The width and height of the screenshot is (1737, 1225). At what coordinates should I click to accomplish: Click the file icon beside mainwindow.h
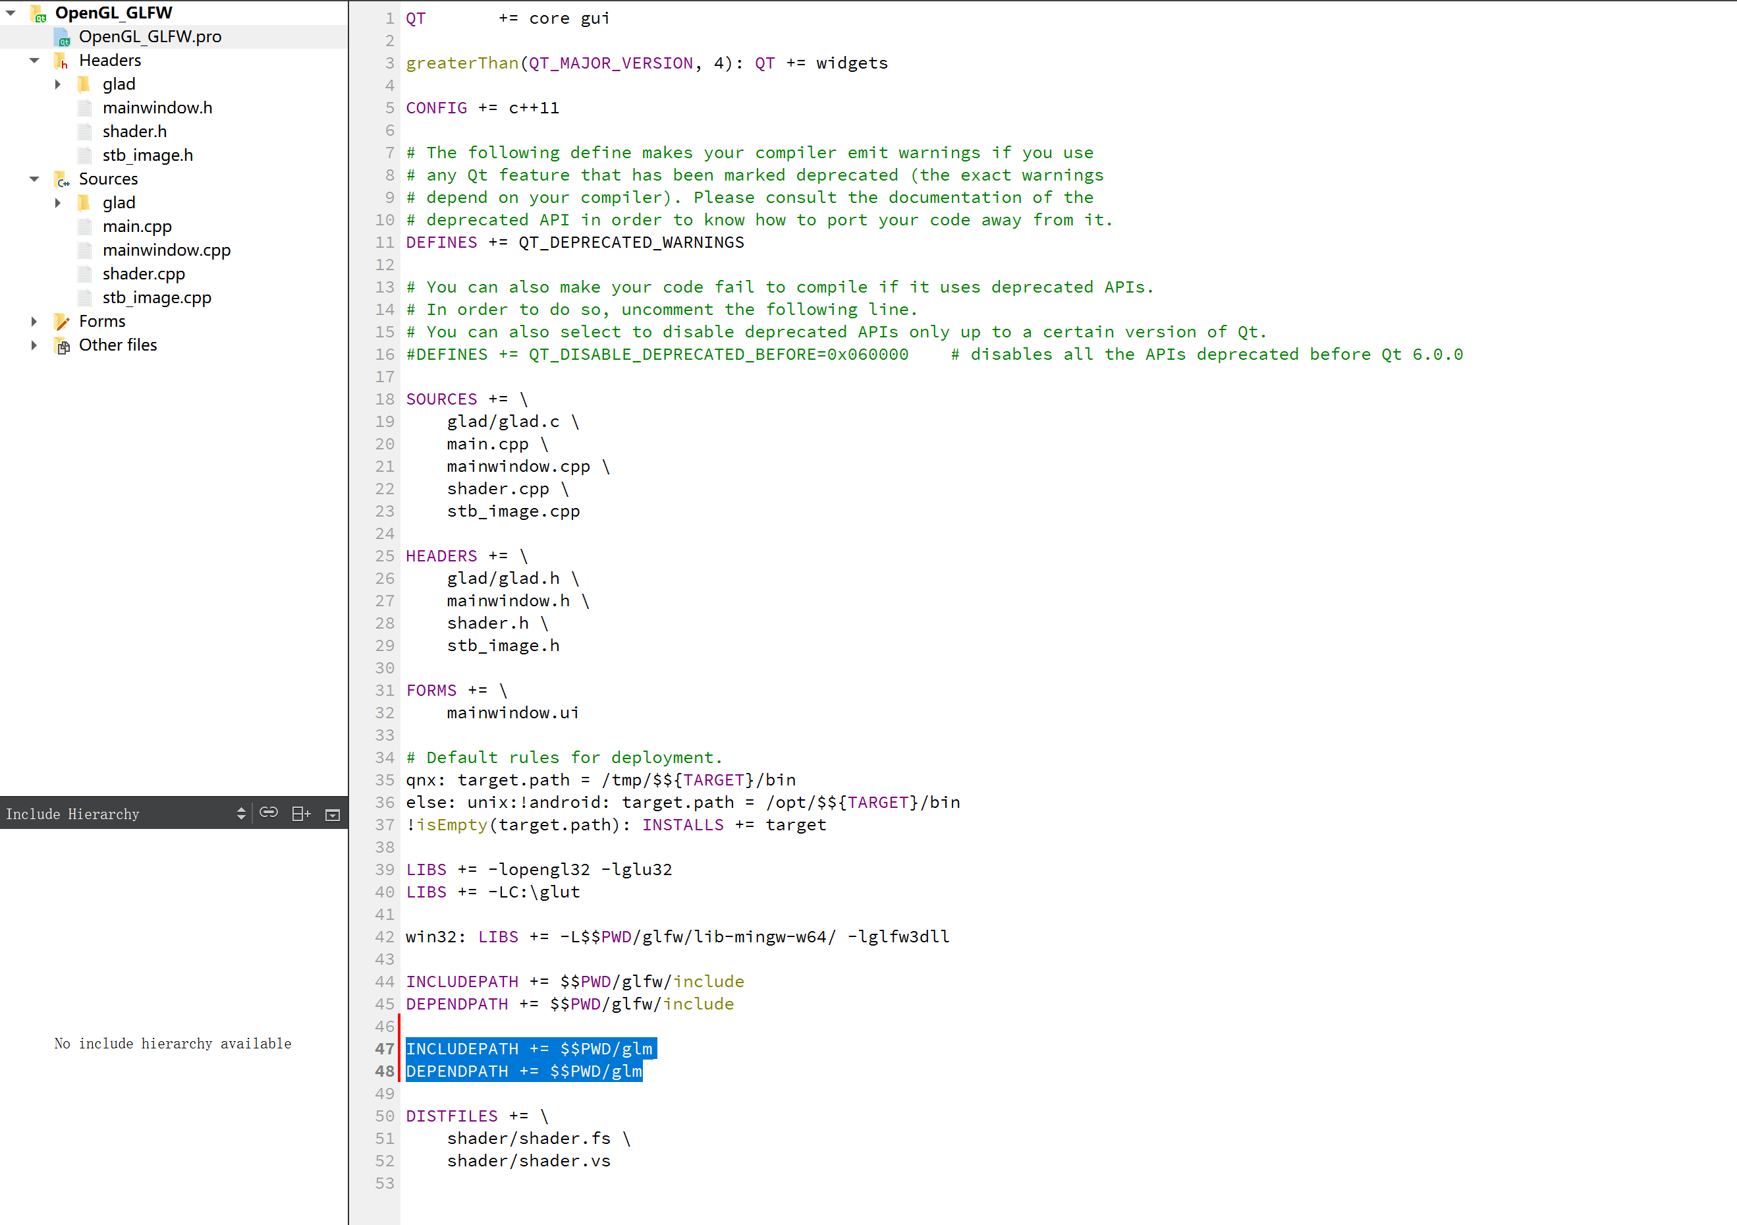(x=86, y=108)
